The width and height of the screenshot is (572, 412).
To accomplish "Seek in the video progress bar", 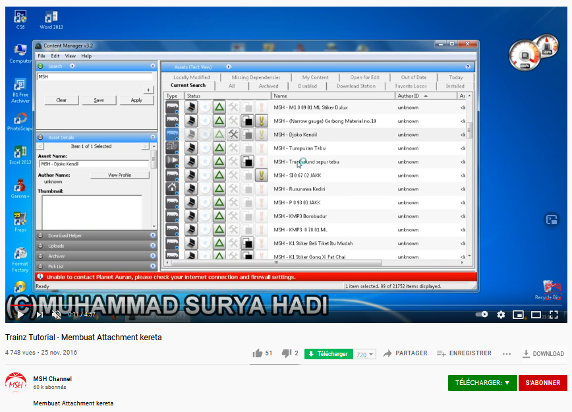I will click(286, 305).
